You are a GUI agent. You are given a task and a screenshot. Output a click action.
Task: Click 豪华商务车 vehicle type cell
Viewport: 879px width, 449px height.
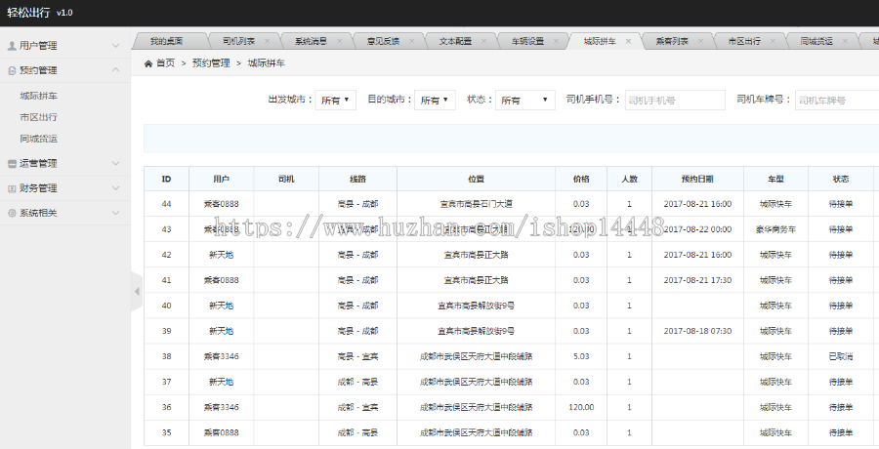tap(775, 229)
